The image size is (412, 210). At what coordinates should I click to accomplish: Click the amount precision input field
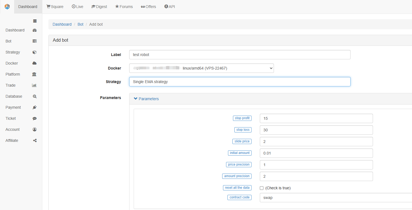point(316,176)
